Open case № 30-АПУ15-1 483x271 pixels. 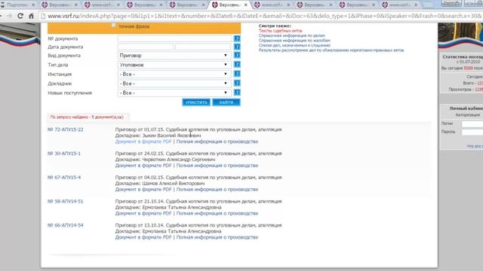click(x=64, y=154)
